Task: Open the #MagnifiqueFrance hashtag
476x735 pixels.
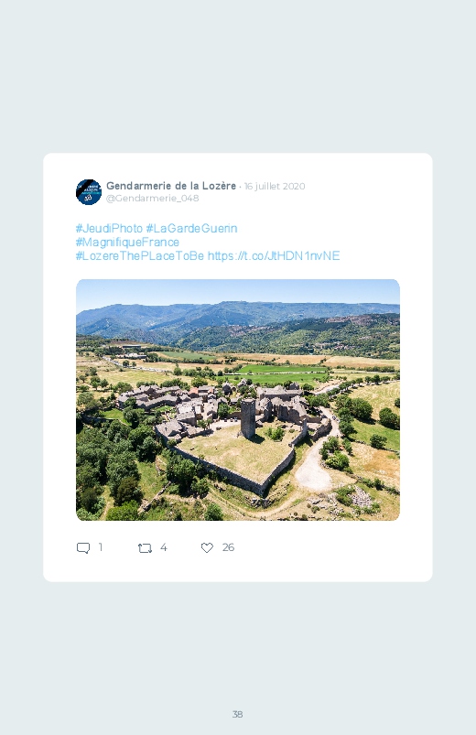Action: [127, 242]
